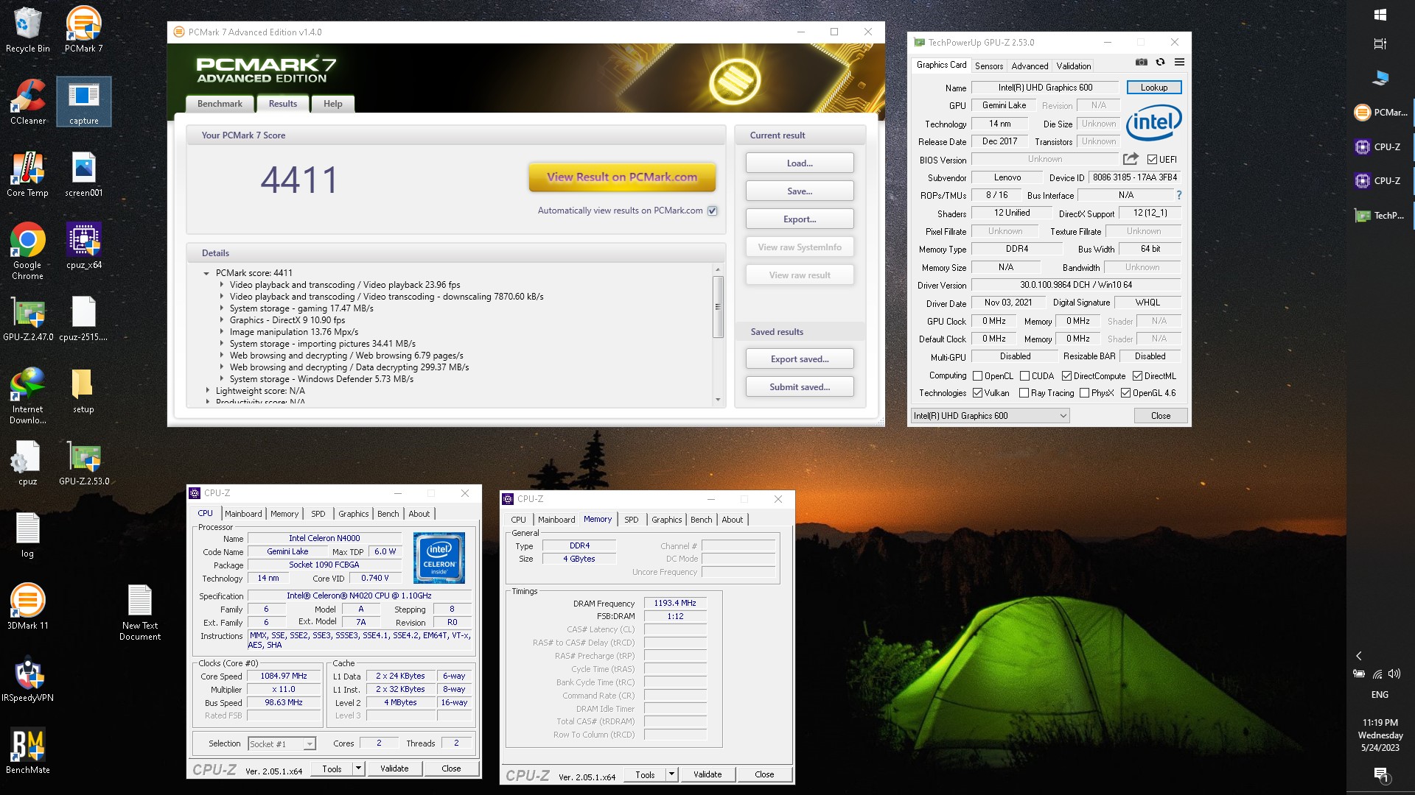Open the Advanced tab in GPU-Z
Image resolution: width=1415 pixels, height=795 pixels.
[x=1030, y=66]
